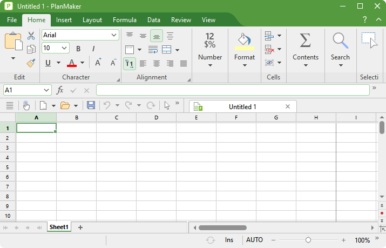
Task: Click the zoom slider handle
Action: pos(308,240)
